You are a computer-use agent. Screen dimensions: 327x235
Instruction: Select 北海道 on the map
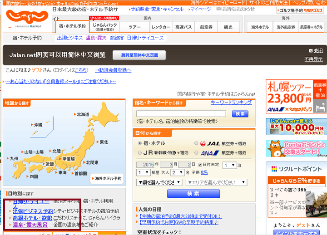click(82, 114)
